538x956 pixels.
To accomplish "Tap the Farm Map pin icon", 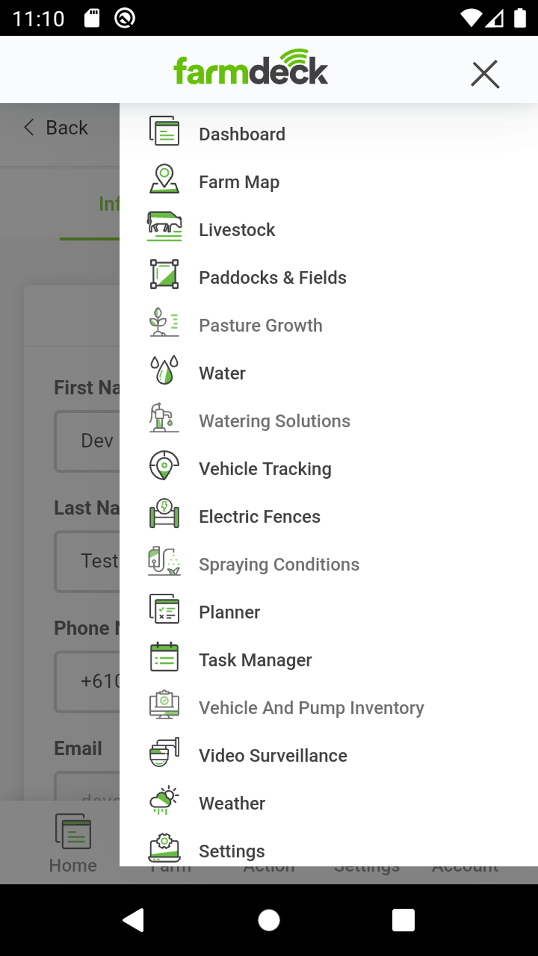I will (x=164, y=179).
